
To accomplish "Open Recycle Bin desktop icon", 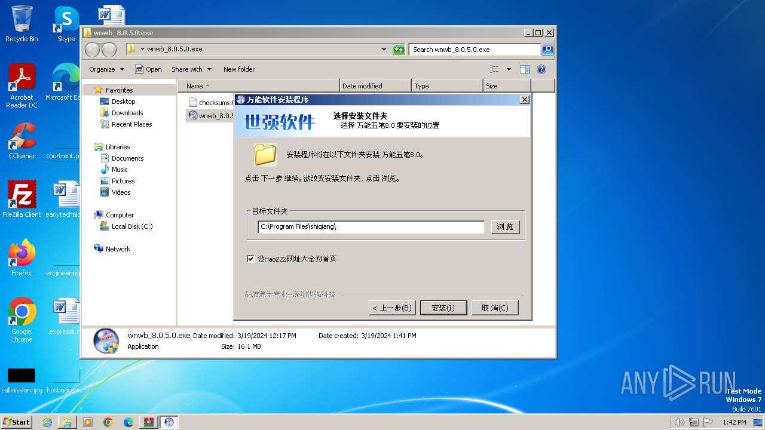I will pyautogui.click(x=22, y=24).
